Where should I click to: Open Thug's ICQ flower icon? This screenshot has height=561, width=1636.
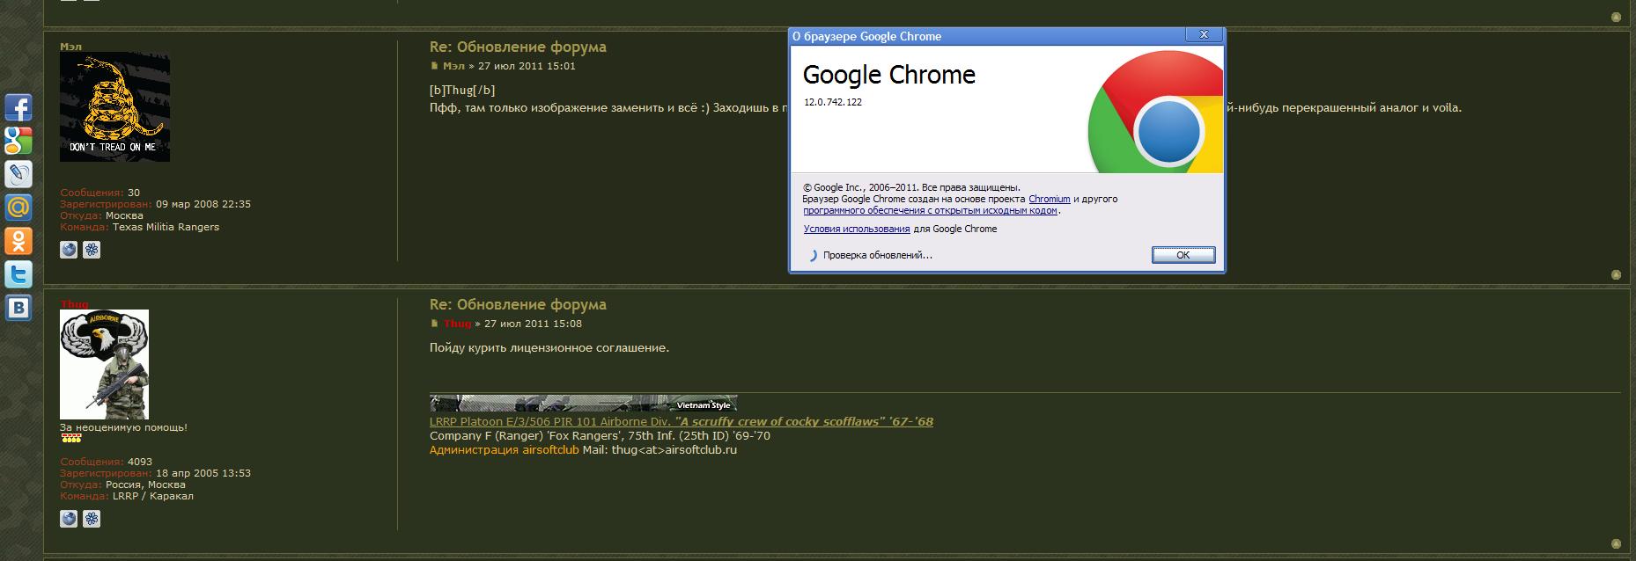(92, 519)
